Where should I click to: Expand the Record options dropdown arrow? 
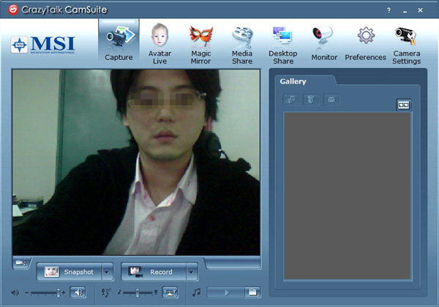point(192,271)
